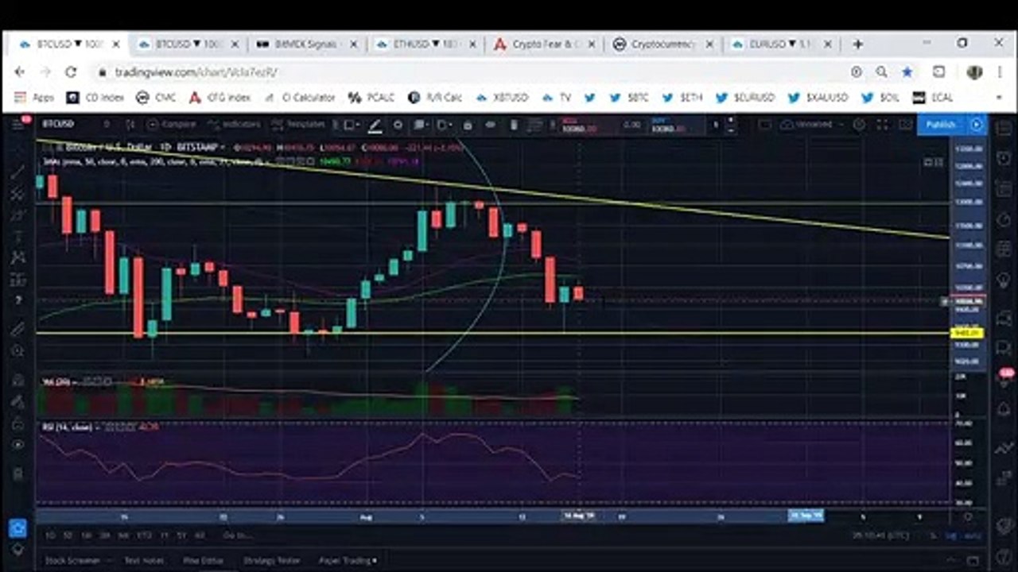Click the eye visibility icon in left sidebar

coord(17,445)
